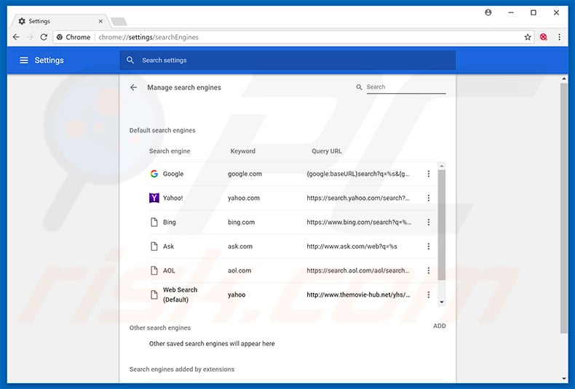This screenshot has height=389, width=575.
Task: Open a new tab
Action: tap(119, 22)
